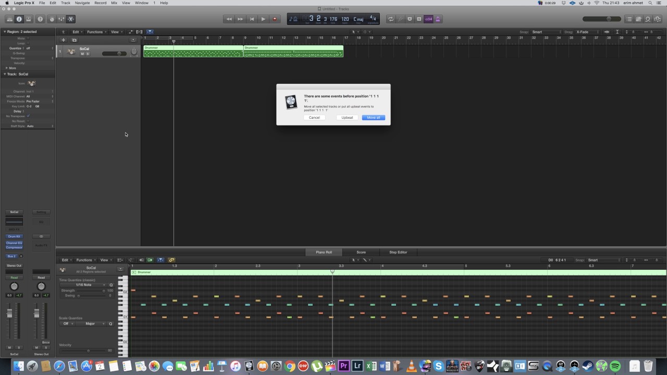
Task: Toggle Catch playhead in the tracks area
Action: pyautogui.click(x=150, y=32)
